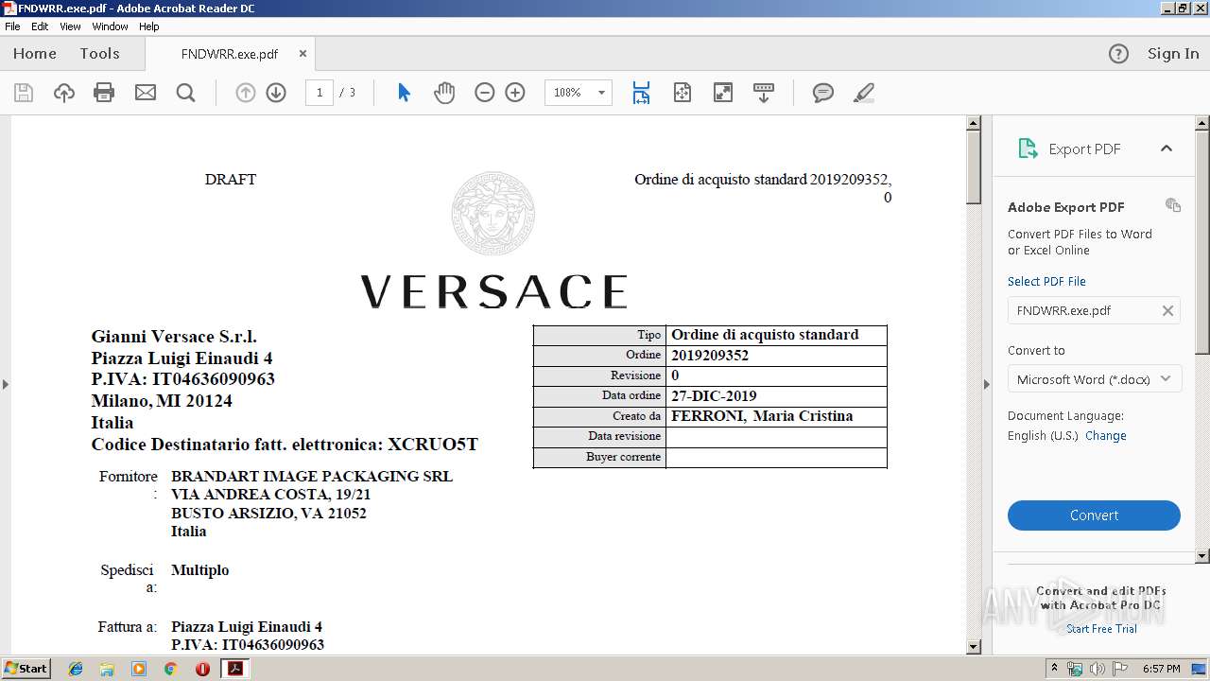Click the document vertical scrollbar thumb
Viewport: 1210px width, 681px height.
point(974,166)
